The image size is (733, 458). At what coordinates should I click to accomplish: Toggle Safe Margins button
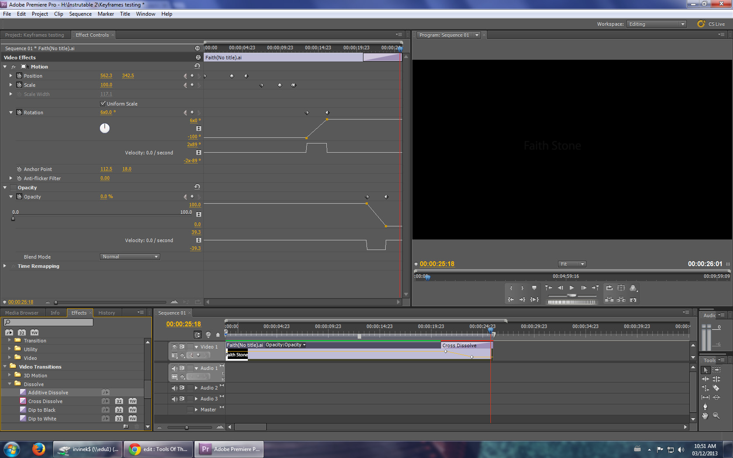coord(621,288)
